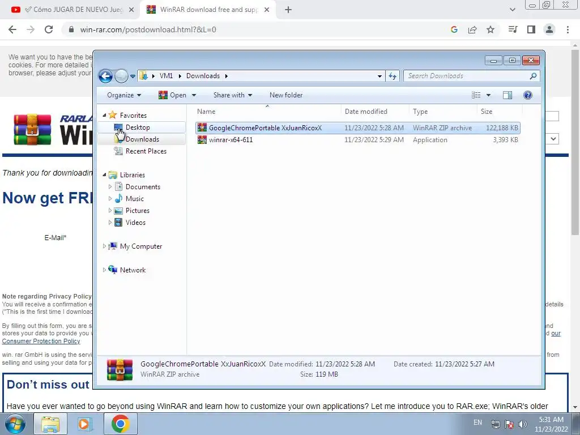
Task: Toggle Chrome side panel
Action: click(531, 29)
